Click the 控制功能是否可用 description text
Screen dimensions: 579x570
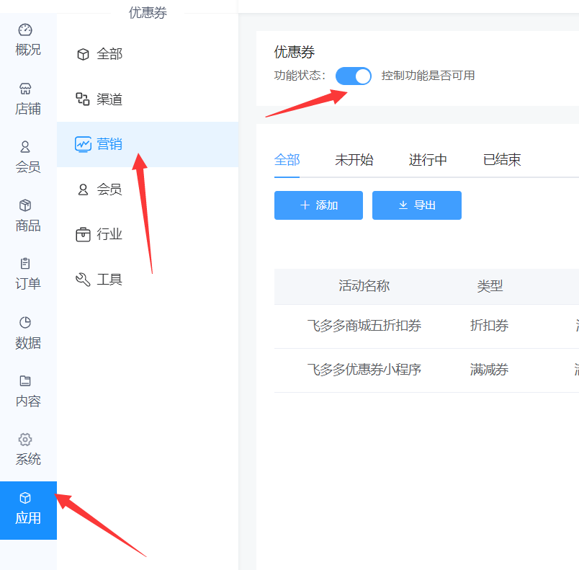pos(428,76)
